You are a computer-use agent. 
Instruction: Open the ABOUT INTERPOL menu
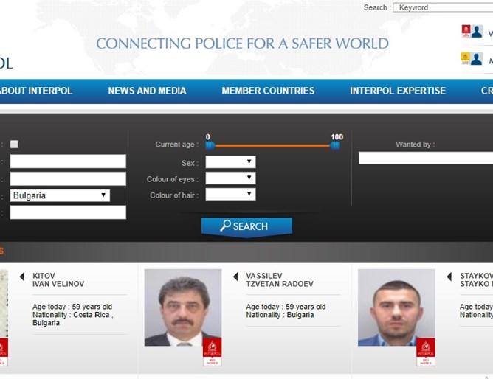click(x=35, y=91)
